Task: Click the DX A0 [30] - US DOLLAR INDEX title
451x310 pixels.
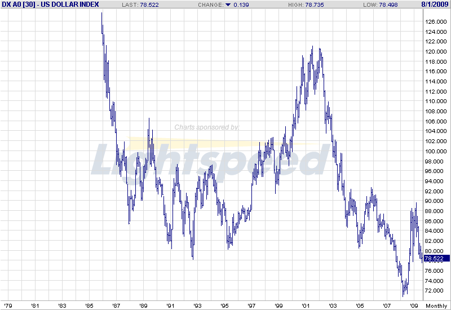Action: point(50,5)
